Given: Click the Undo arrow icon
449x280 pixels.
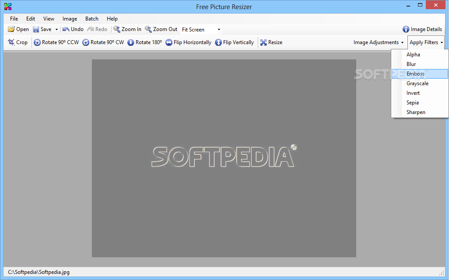Looking at the screenshot, I should click(x=66, y=29).
